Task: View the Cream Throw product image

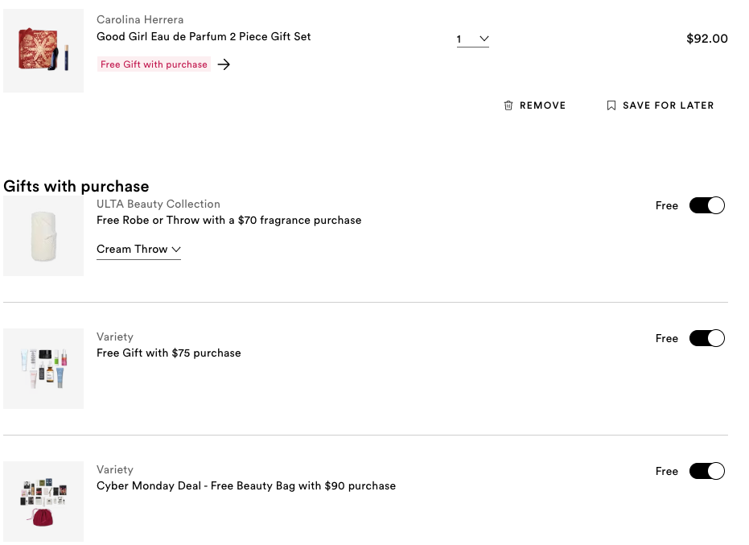Action: 43,236
